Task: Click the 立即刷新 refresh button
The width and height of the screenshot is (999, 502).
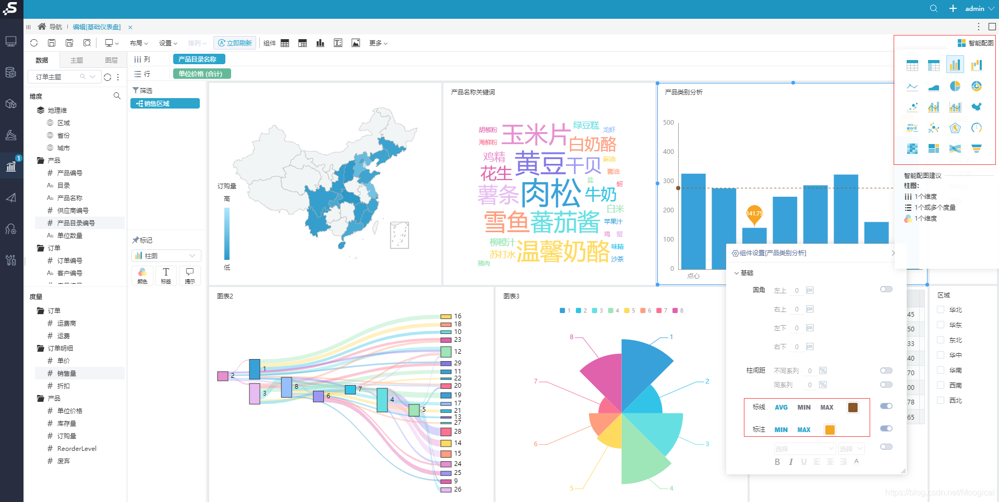Action: pos(235,43)
